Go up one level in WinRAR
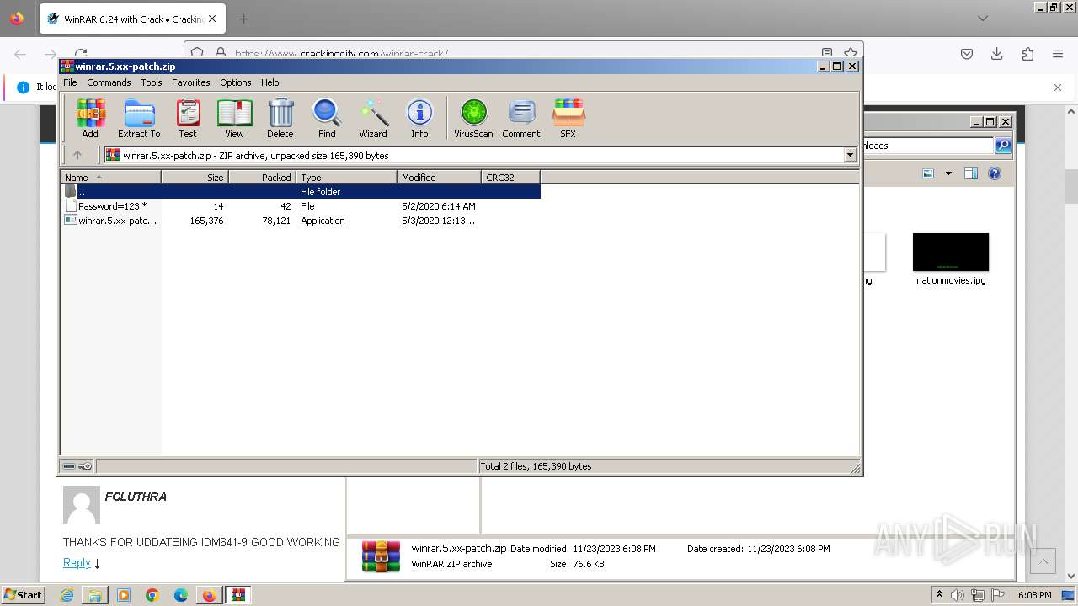This screenshot has height=606, width=1078. click(x=77, y=155)
